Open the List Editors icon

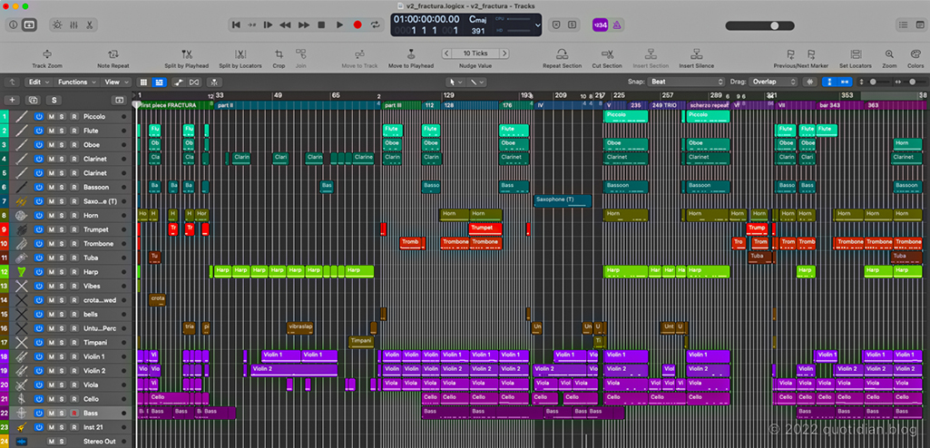click(903, 24)
